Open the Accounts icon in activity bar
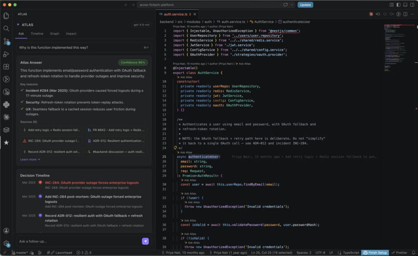This screenshot has width=418, height=256. [x=6, y=231]
